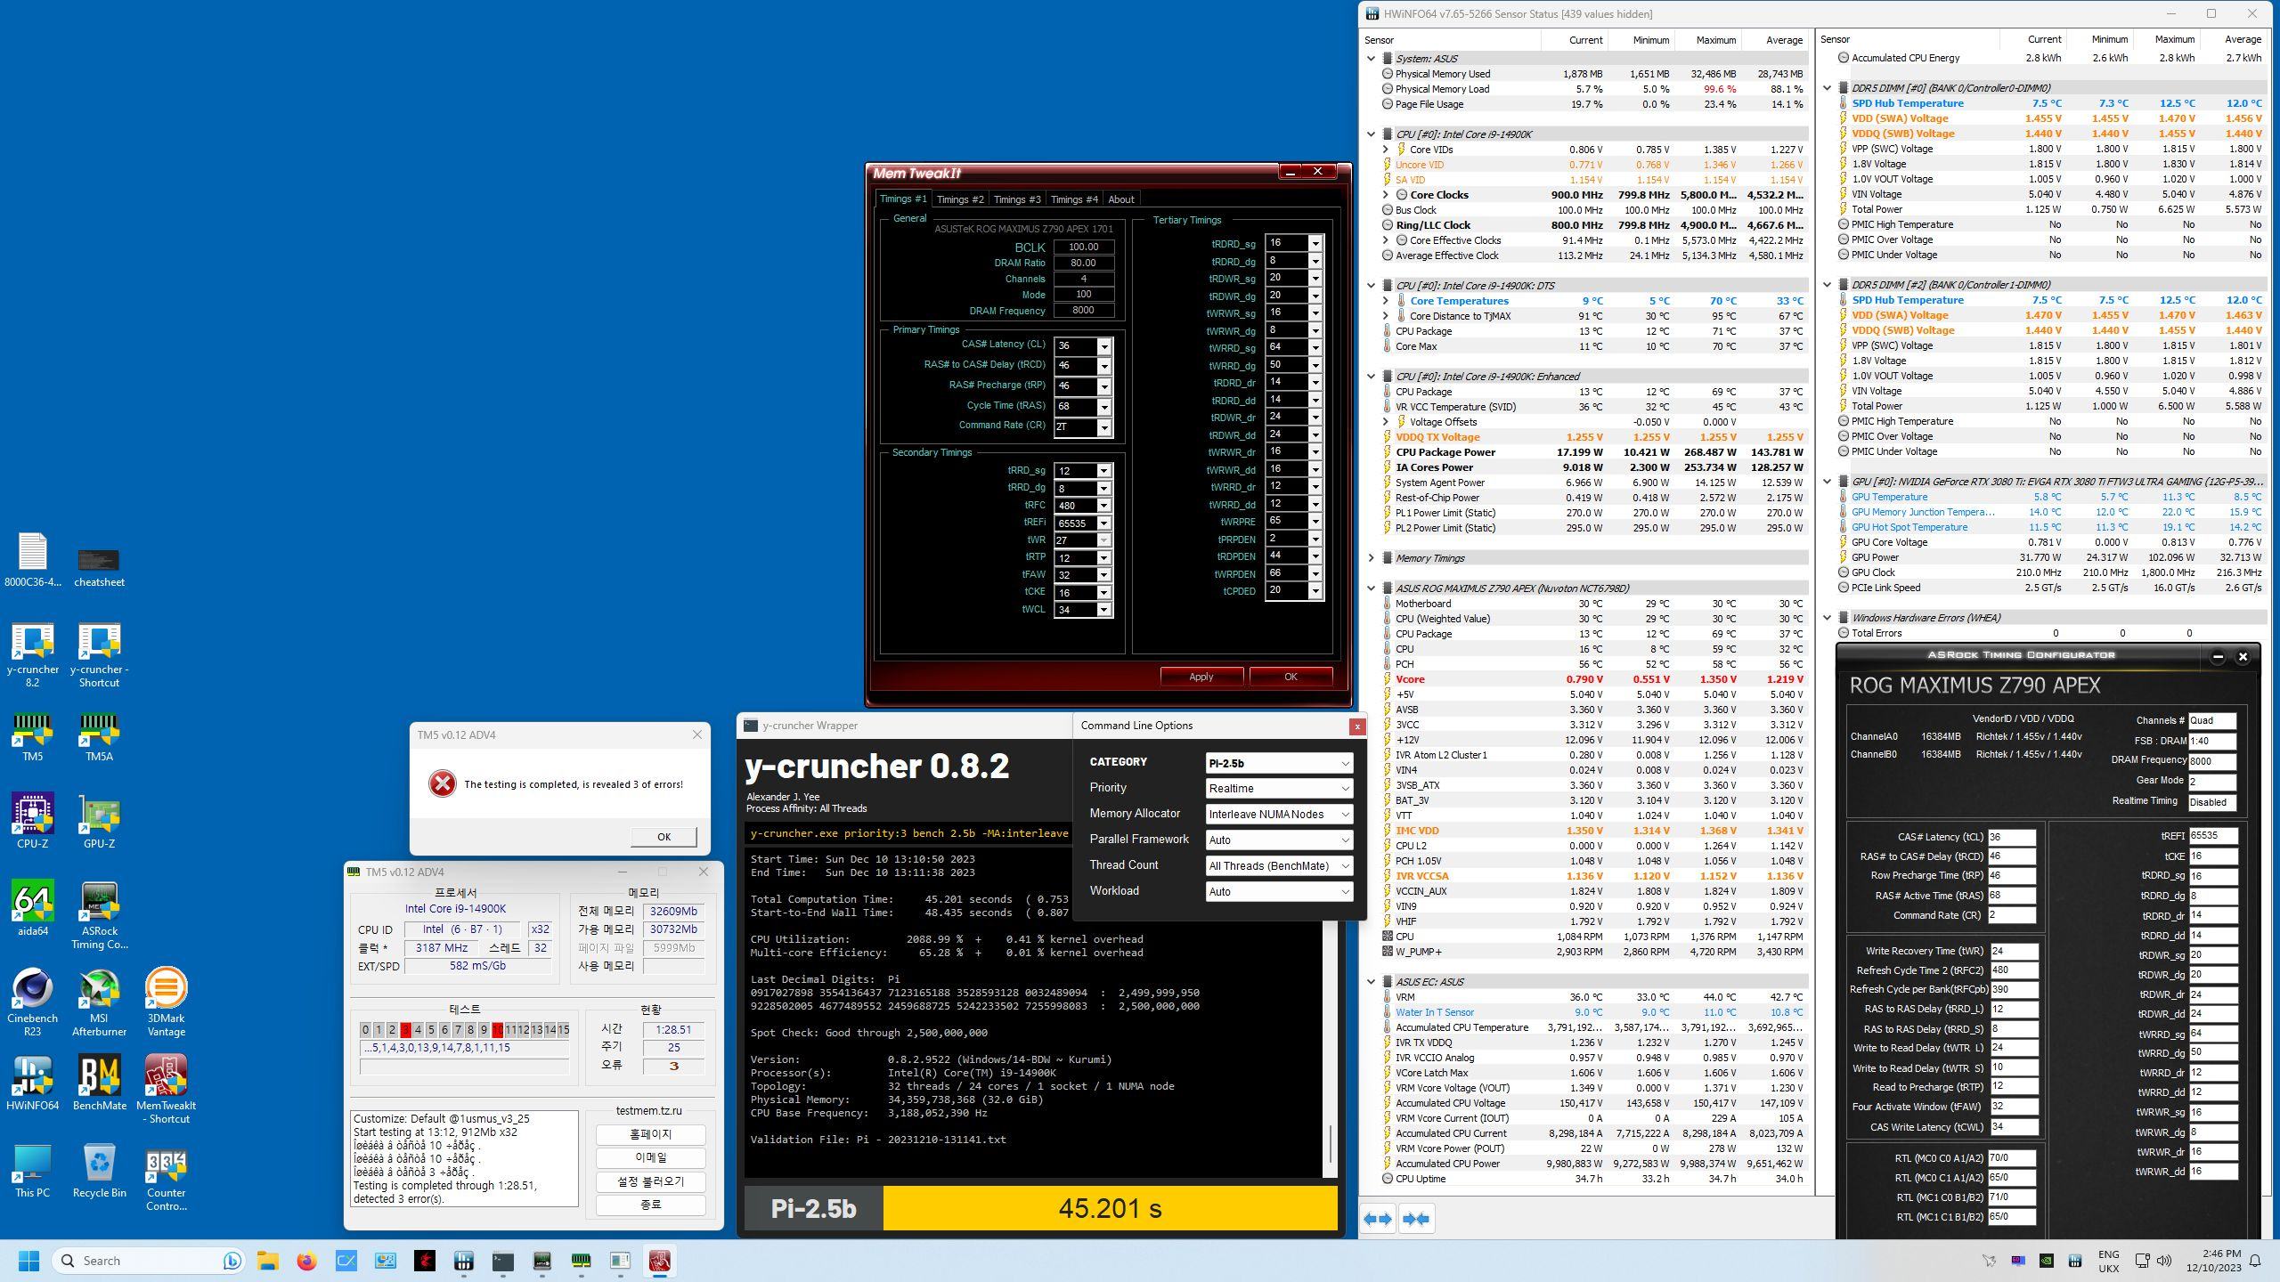Click the 이메일 button in TM5
The height and width of the screenshot is (1282, 2280).
650,1157
